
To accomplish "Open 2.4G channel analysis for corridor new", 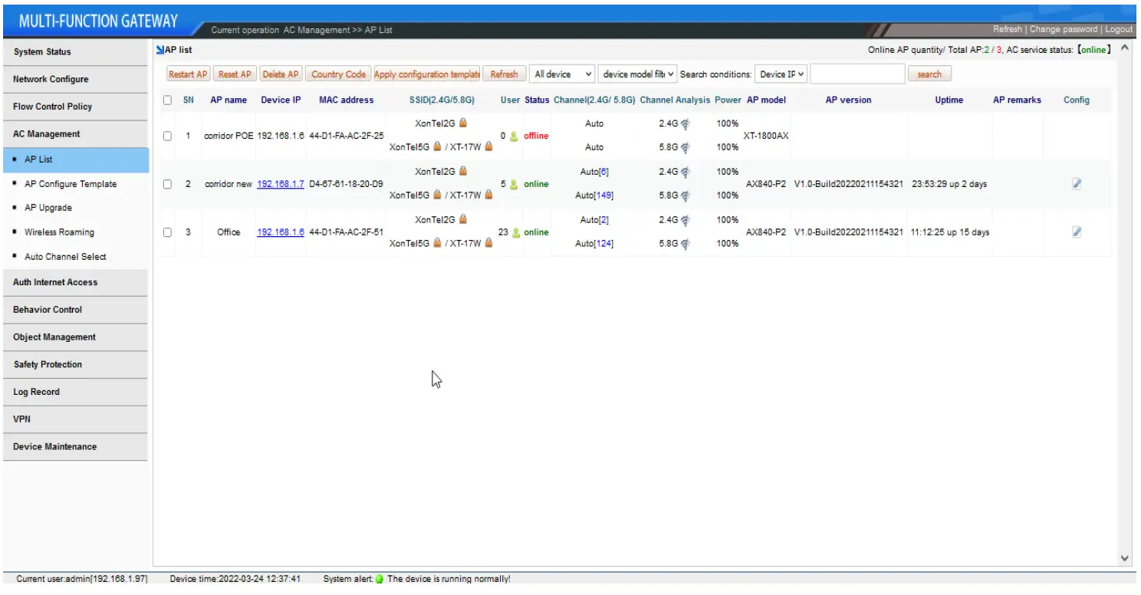I will (x=685, y=172).
